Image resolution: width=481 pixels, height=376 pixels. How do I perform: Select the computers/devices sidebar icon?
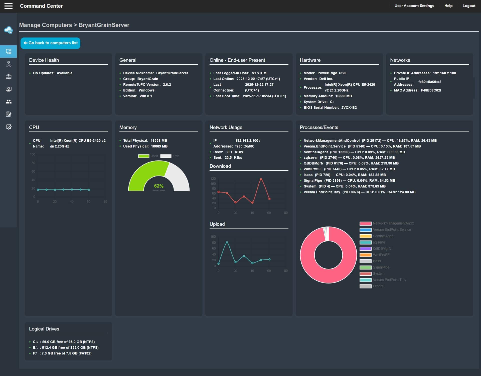(x=9, y=51)
